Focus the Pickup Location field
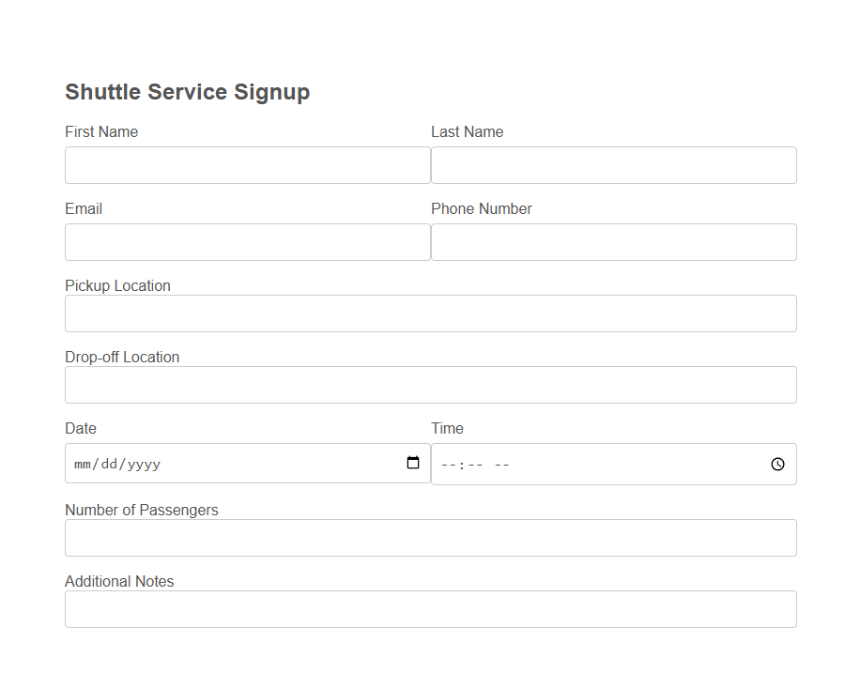The width and height of the screenshot is (845, 688). coord(430,313)
